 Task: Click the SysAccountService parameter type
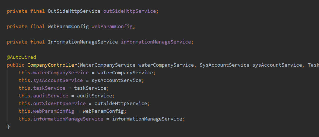click(x=224, y=65)
